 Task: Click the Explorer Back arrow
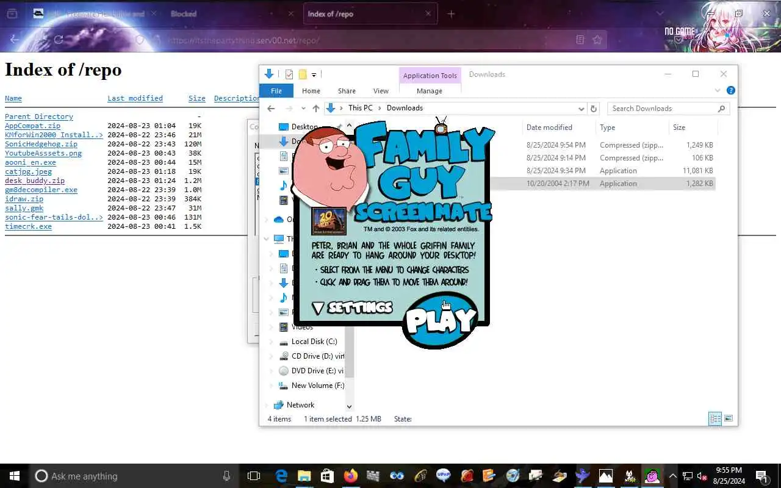point(272,109)
